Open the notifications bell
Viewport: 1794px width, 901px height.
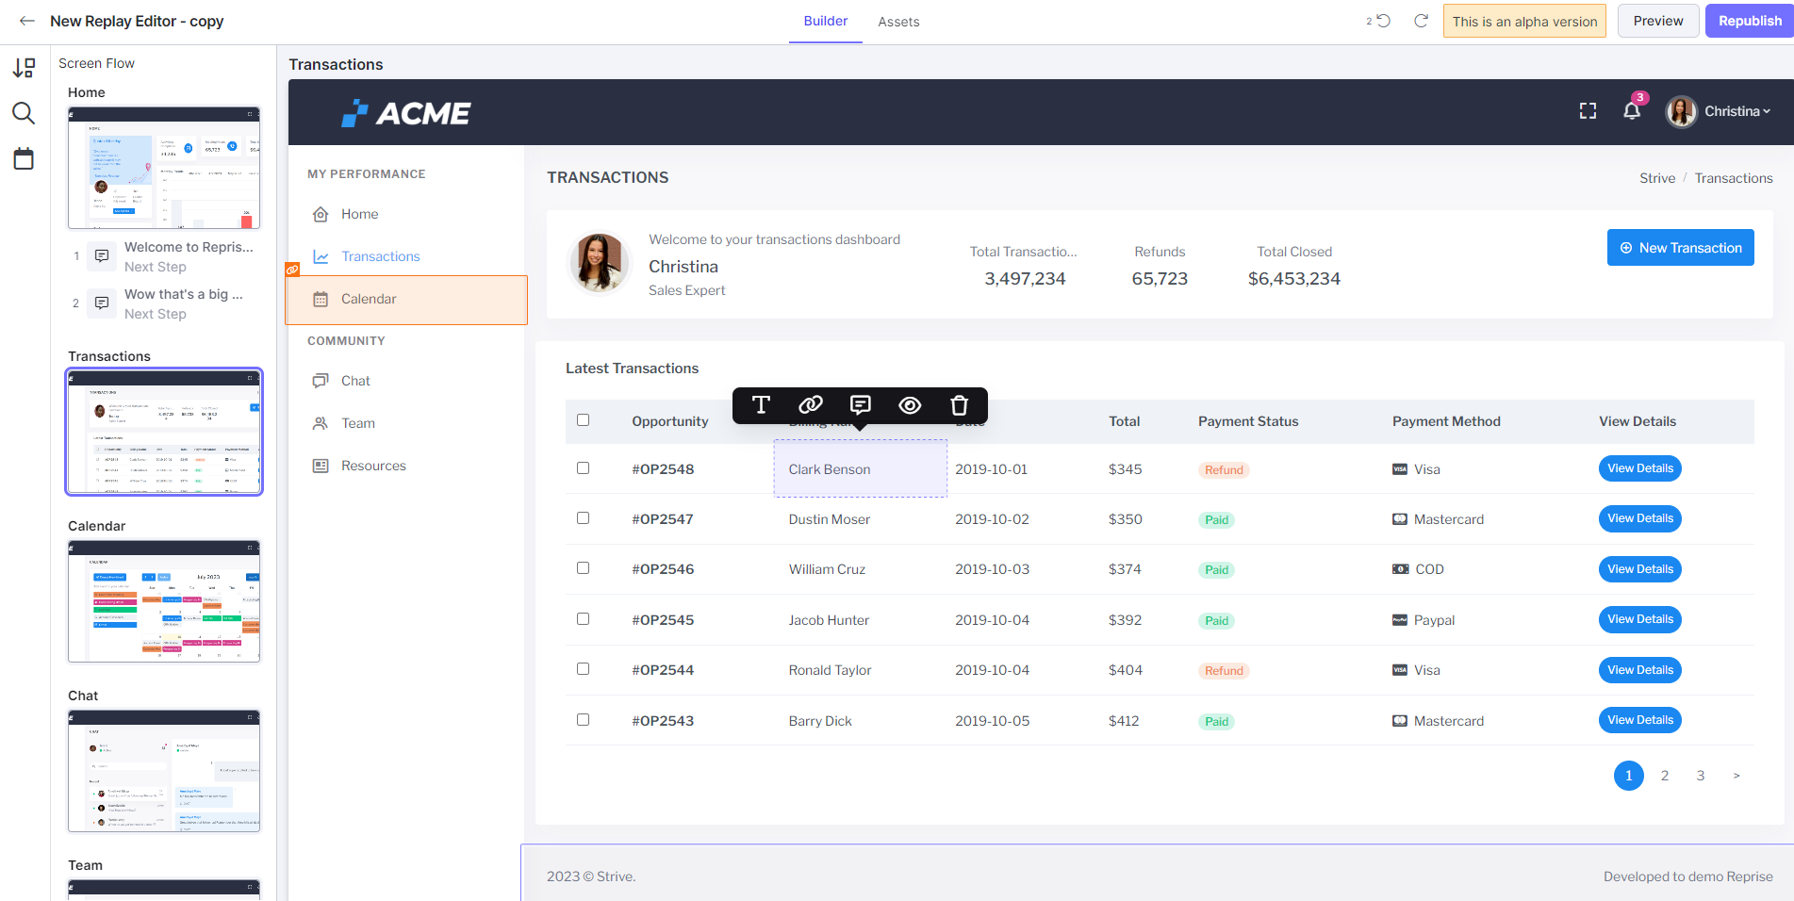click(1632, 111)
